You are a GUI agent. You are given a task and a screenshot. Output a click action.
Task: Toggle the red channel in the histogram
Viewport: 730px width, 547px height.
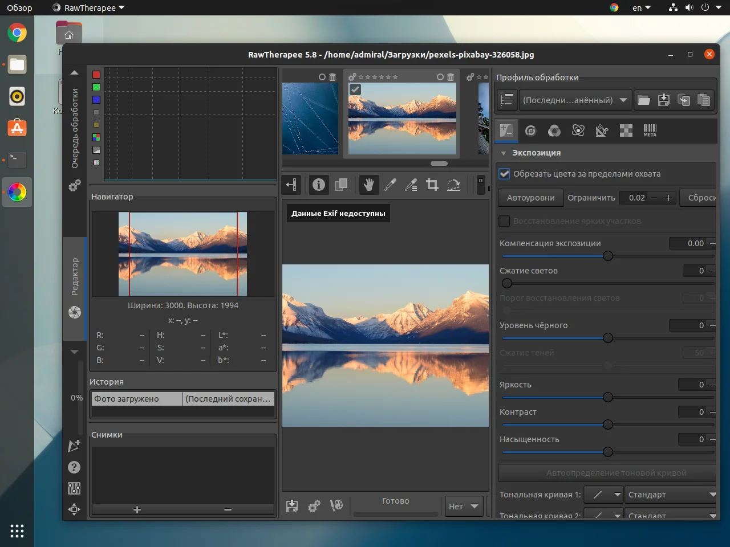[x=96, y=75]
